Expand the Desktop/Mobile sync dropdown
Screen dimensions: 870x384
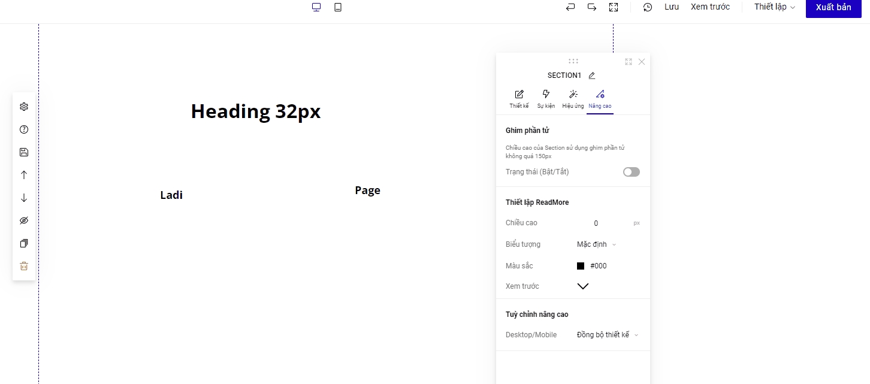click(607, 335)
